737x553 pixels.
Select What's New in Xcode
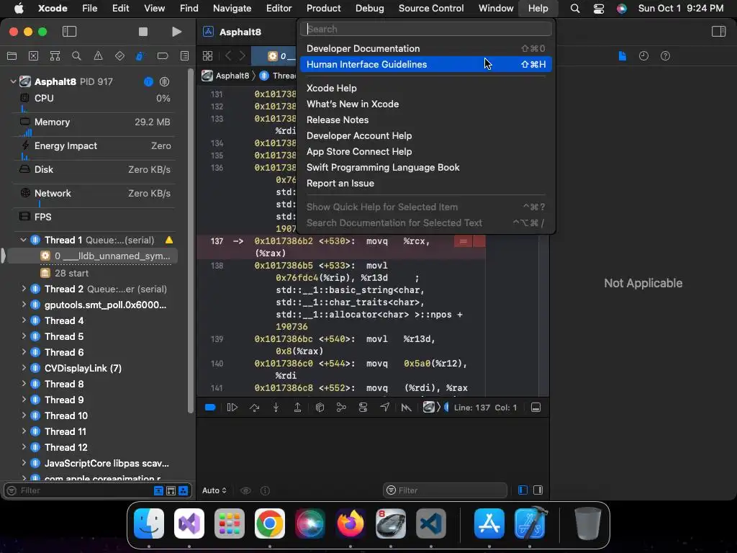[x=426, y=104]
